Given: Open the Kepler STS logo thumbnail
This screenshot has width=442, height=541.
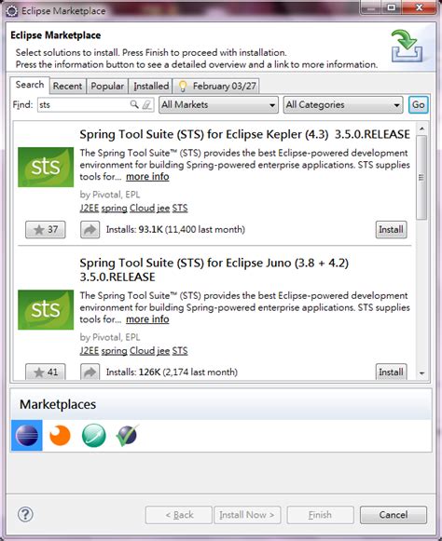Looking at the screenshot, I should pos(46,167).
